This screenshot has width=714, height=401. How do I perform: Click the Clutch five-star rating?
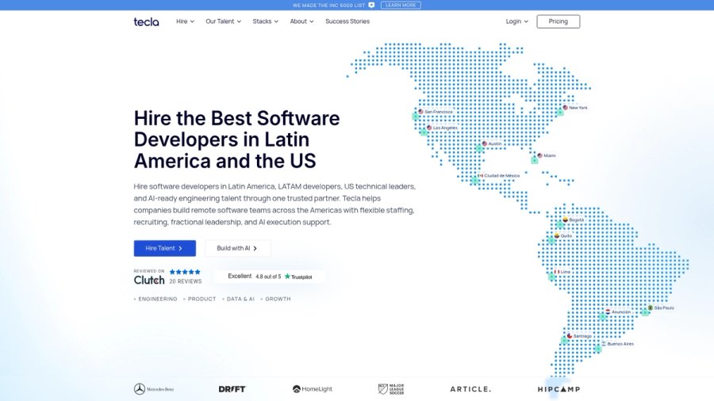[185, 272]
